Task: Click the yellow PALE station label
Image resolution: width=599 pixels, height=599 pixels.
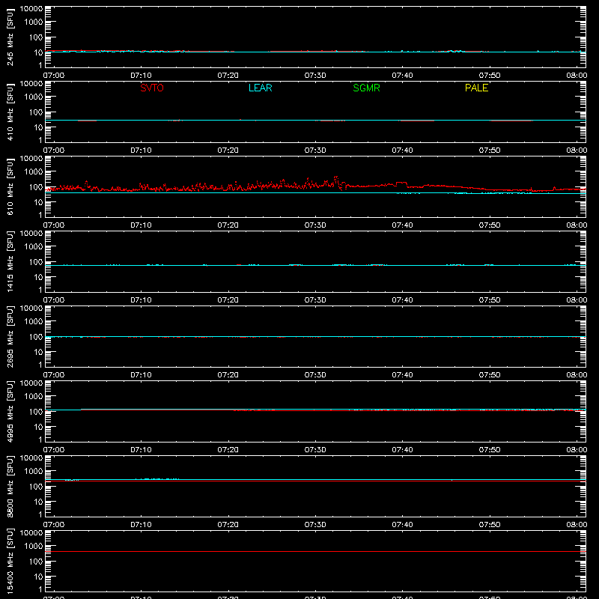Action: tap(476, 88)
